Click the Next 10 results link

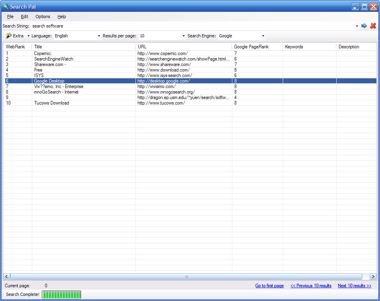click(x=354, y=286)
